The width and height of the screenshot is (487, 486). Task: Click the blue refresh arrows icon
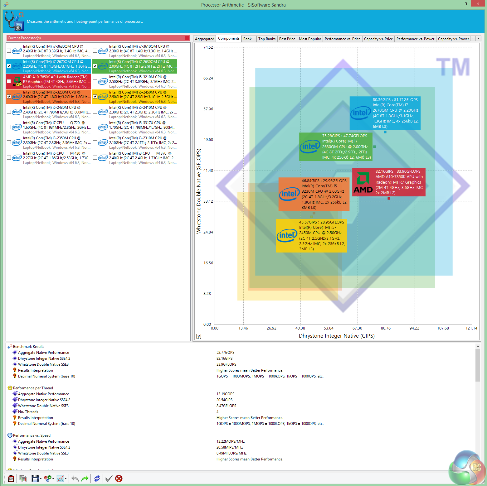(x=97, y=478)
